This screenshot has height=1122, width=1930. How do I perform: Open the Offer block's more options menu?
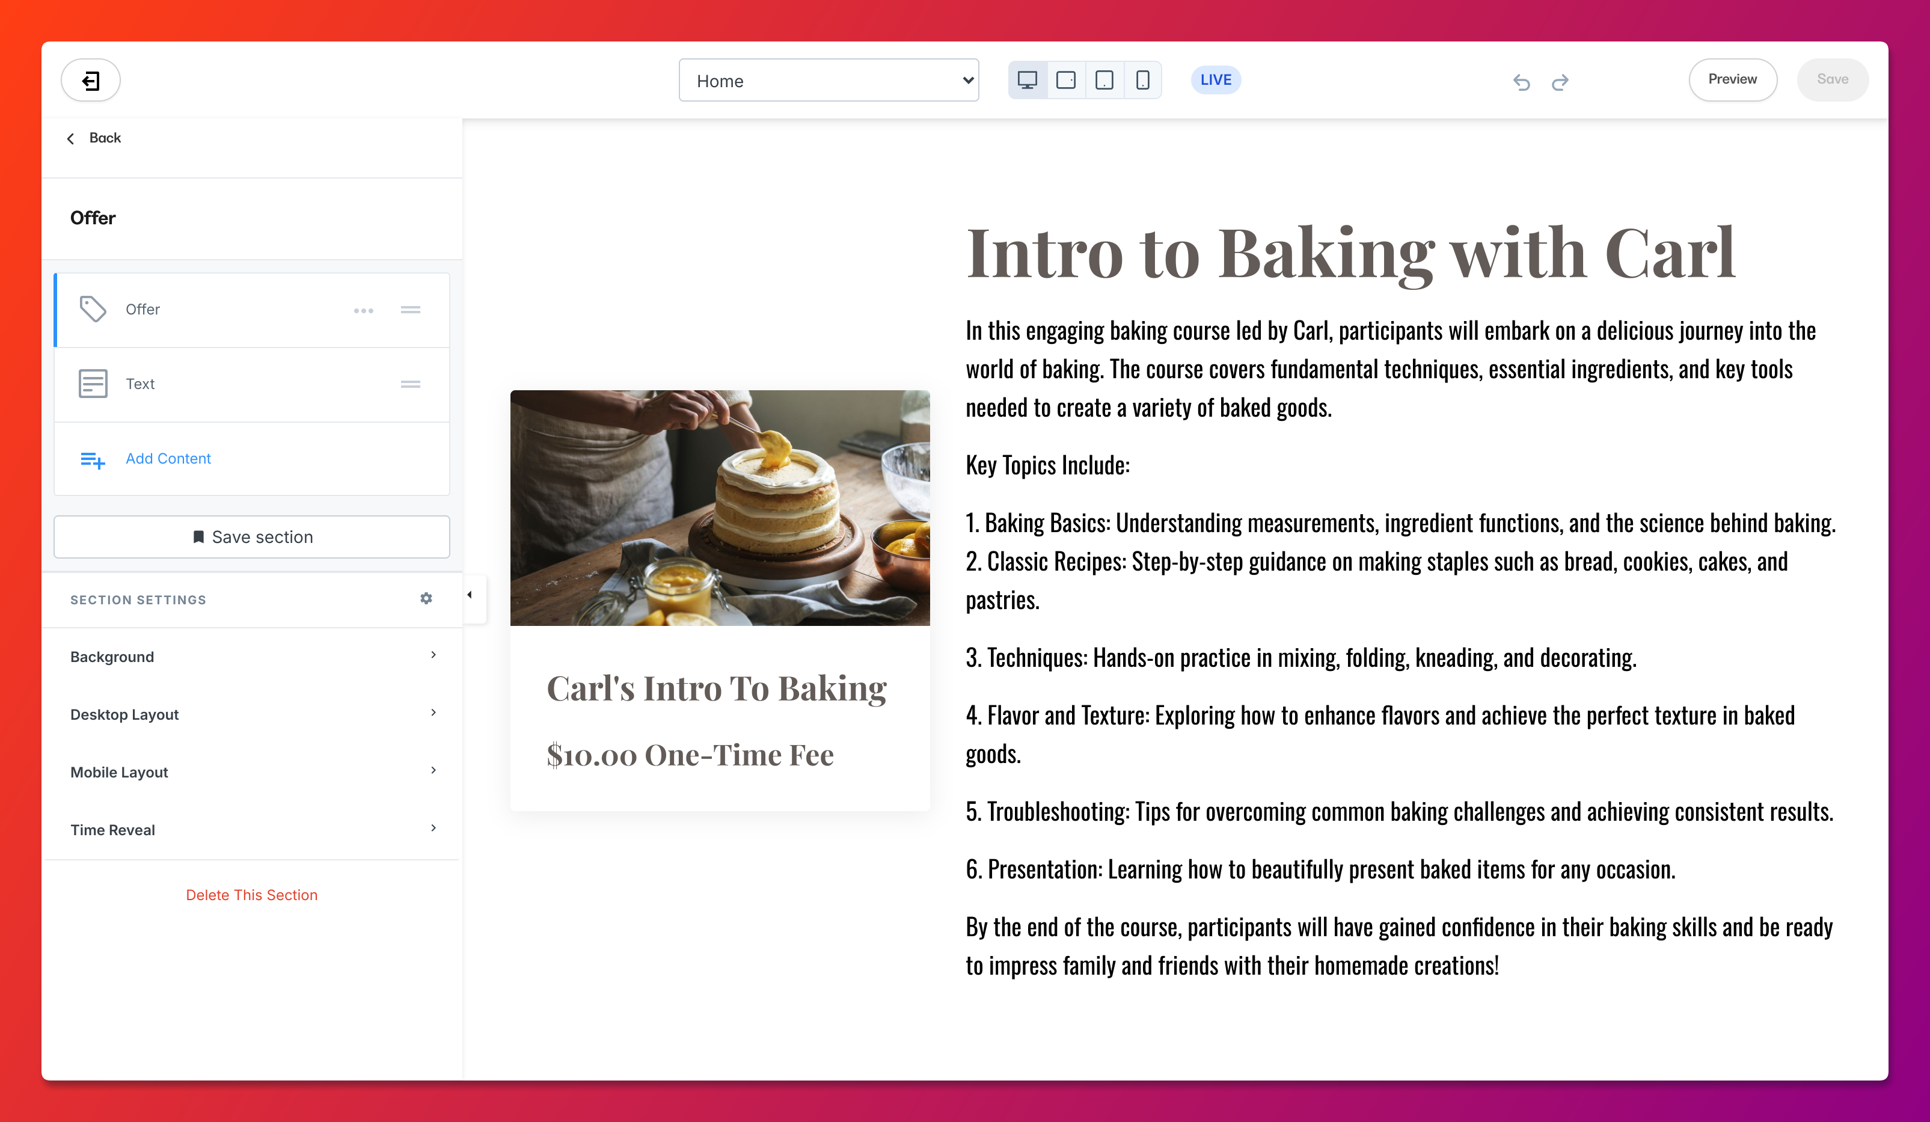363,310
